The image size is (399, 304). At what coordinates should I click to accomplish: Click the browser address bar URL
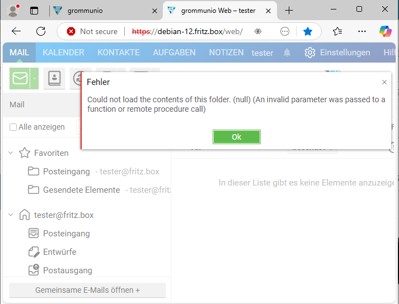tap(187, 31)
